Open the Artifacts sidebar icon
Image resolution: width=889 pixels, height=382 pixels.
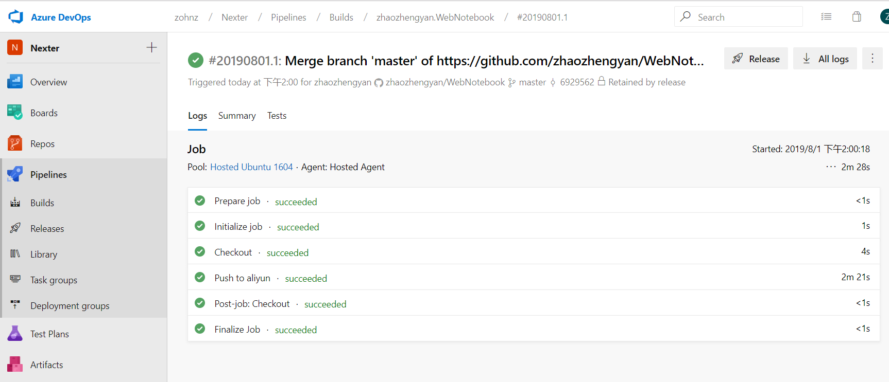click(x=15, y=365)
